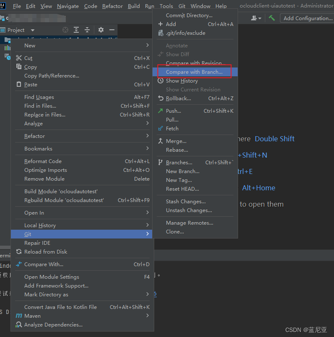Click the Cut scissors icon
This screenshot has width=334, height=337.
pos(19,58)
